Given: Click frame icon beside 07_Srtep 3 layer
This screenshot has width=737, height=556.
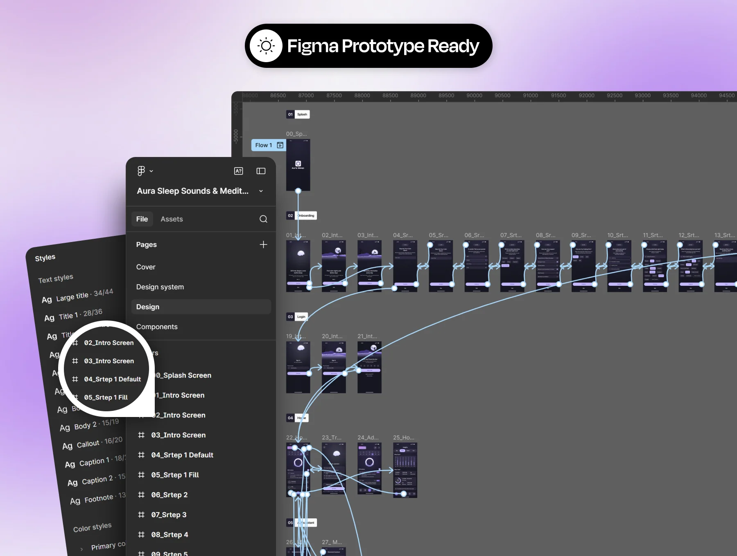Looking at the screenshot, I should 141,515.
